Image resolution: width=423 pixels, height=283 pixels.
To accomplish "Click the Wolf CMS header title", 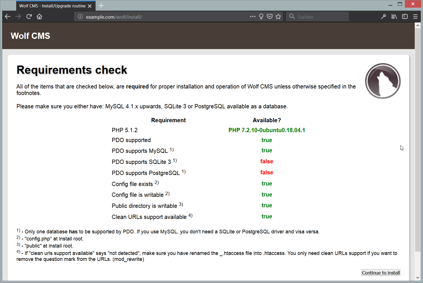I will (x=30, y=36).
